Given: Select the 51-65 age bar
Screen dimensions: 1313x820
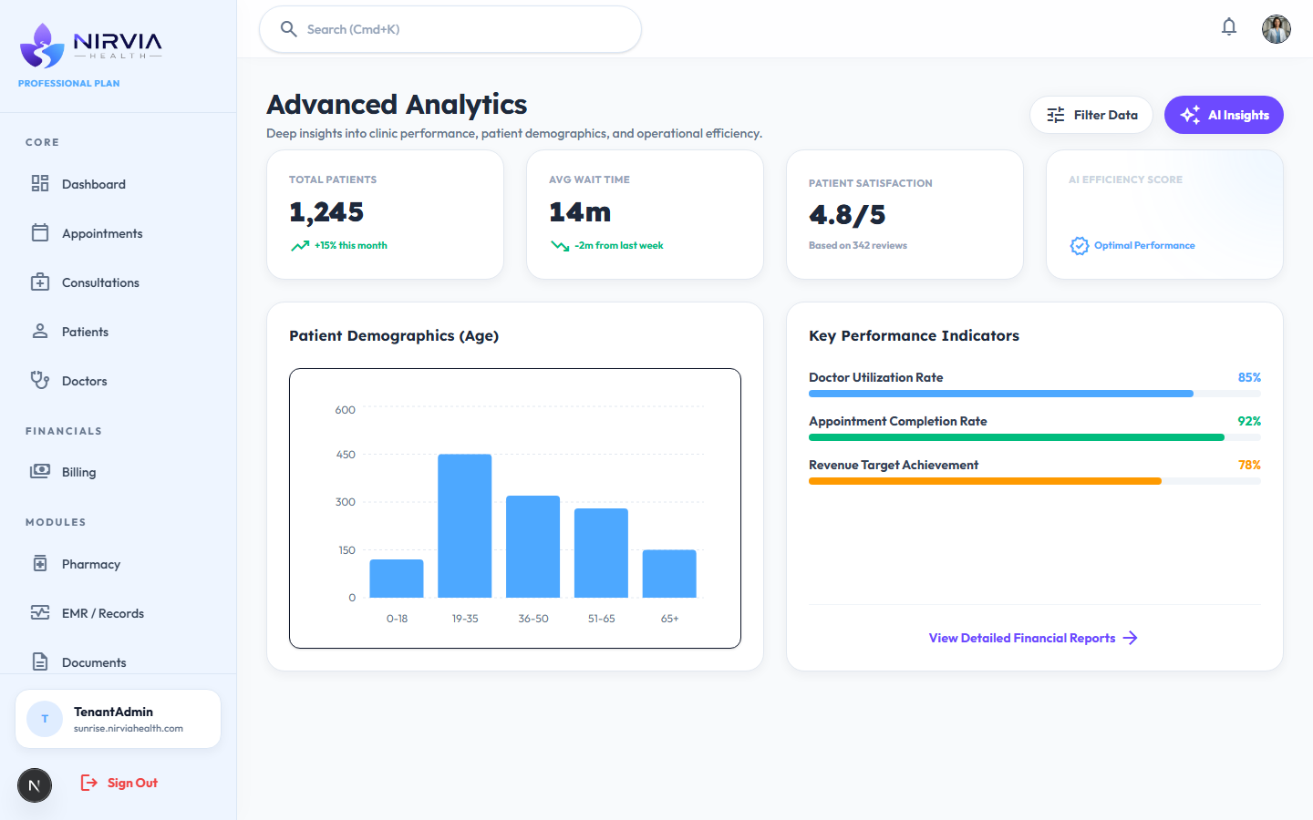Looking at the screenshot, I should 601,553.
